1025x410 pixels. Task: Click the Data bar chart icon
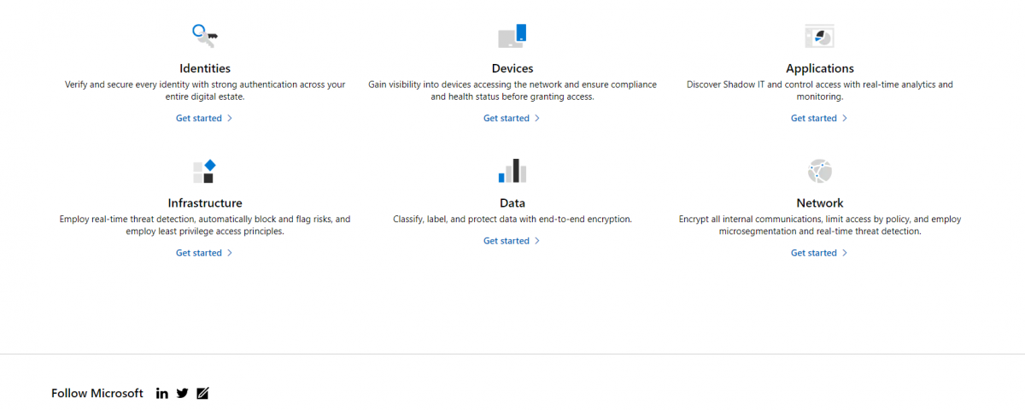512,171
